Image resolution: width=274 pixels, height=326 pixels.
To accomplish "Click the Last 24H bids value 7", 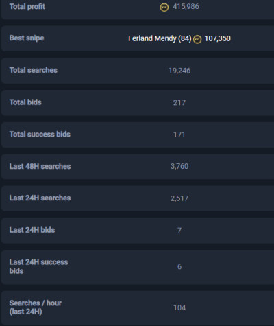I will coord(179,231).
